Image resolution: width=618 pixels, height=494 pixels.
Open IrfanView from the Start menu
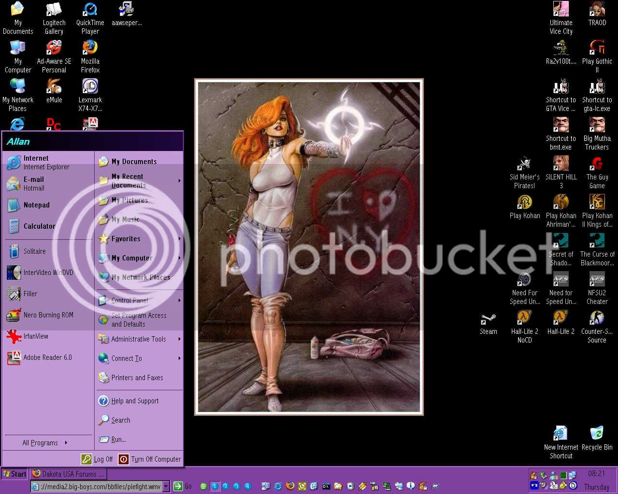48,336
